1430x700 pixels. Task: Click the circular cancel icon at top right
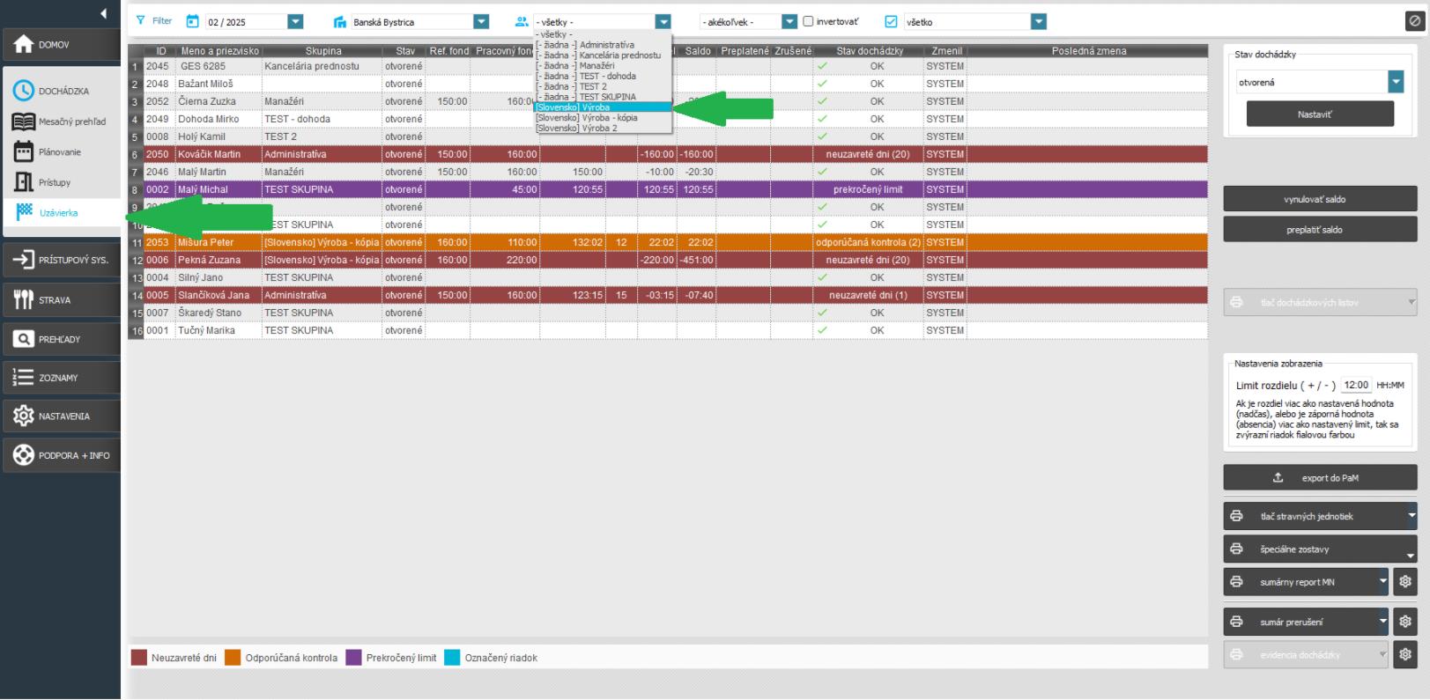click(1414, 21)
